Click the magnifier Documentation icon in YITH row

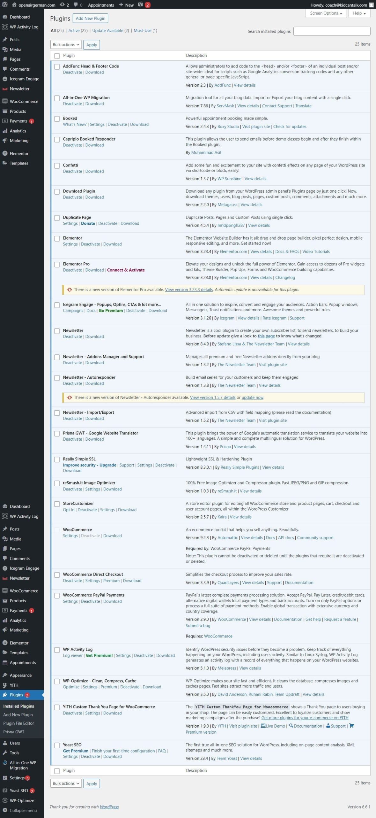point(291,726)
